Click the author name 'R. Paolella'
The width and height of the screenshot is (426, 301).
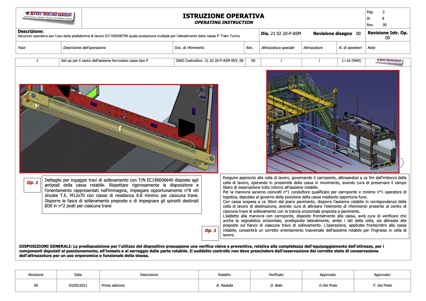click(x=224, y=286)
